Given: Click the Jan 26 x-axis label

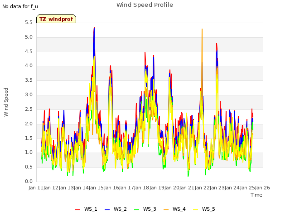Looking at the screenshot, I should click(262, 188).
